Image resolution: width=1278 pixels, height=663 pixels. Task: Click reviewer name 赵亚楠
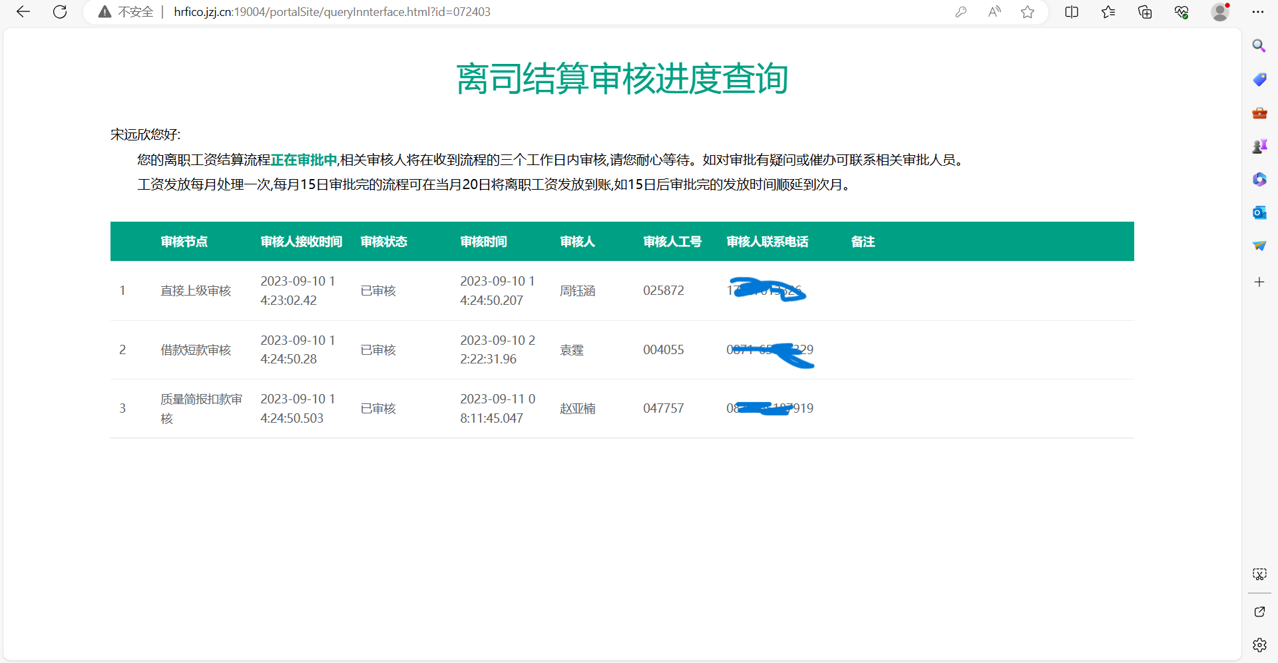click(x=578, y=409)
